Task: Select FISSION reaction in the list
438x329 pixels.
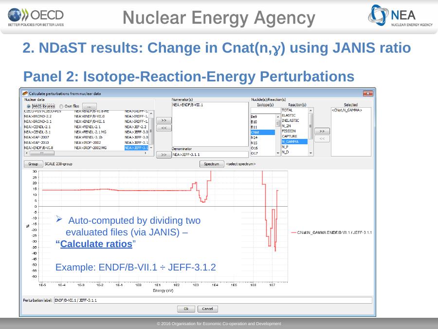Action: [x=289, y=131]
